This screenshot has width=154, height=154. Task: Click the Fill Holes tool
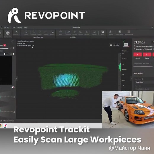(74, 33)
